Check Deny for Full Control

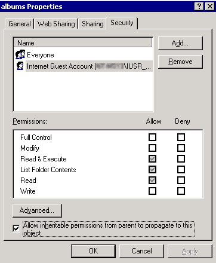pyautogui.click(x=181, y=137)
